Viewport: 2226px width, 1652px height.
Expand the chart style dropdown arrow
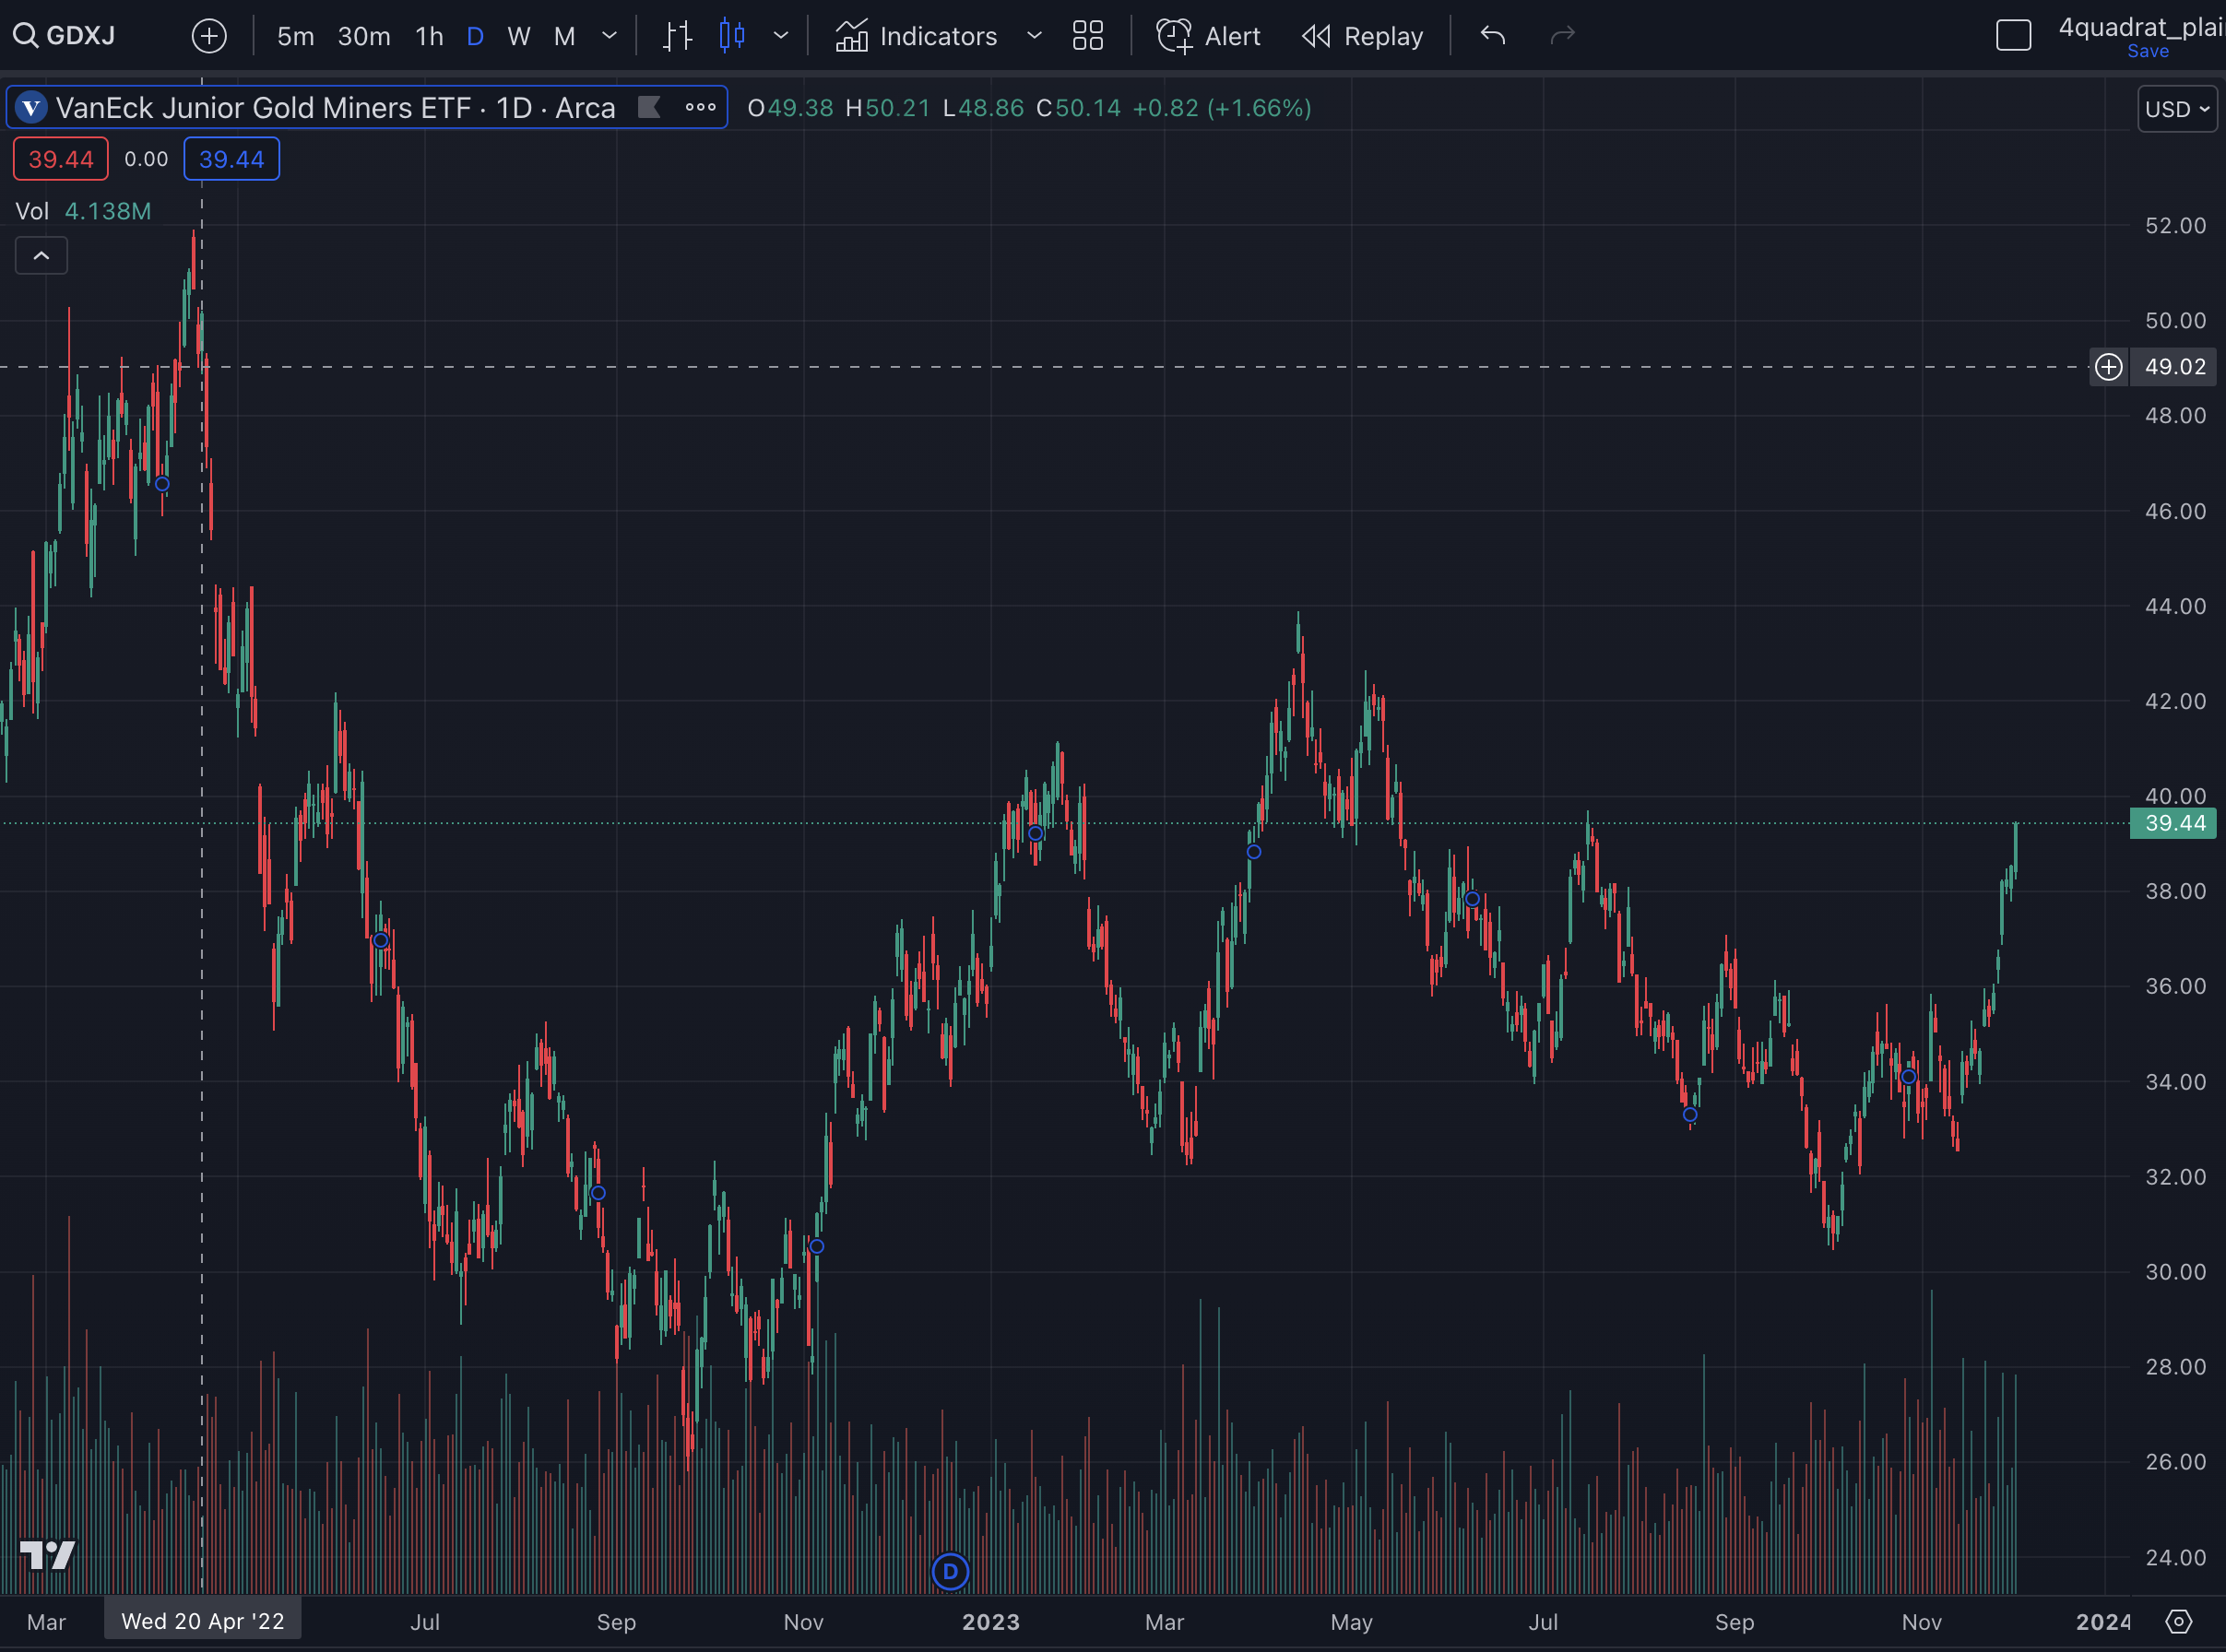click(x=781, y=37)
